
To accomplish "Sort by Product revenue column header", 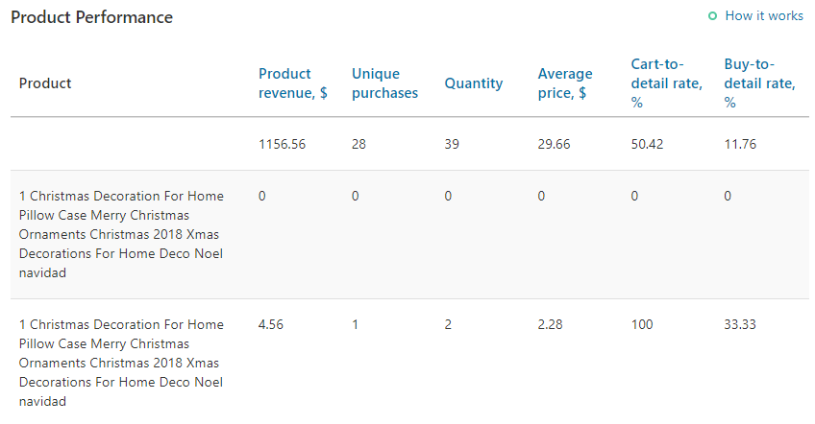I will 292,83.
